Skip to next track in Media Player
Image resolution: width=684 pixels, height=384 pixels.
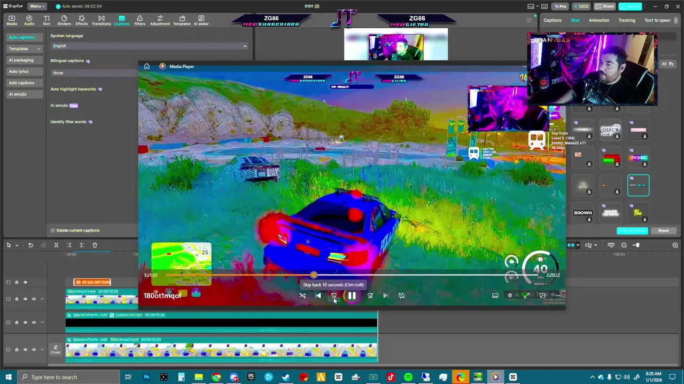coord(386,295)
